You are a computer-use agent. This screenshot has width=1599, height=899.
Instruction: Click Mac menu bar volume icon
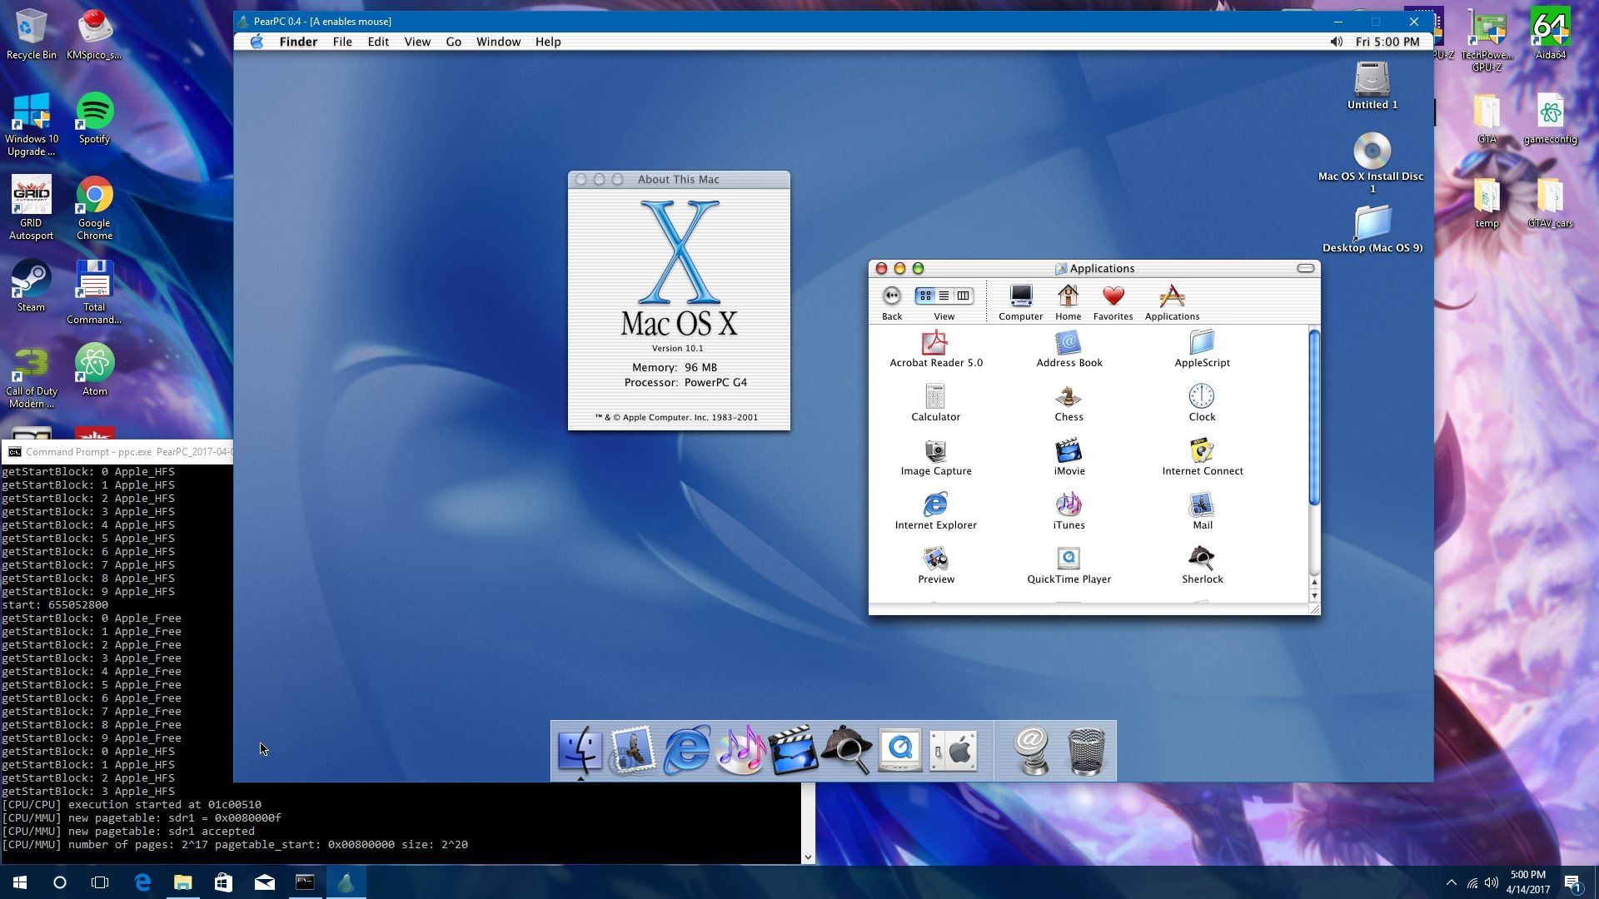pyautogui.click(x=1336, y=42)
